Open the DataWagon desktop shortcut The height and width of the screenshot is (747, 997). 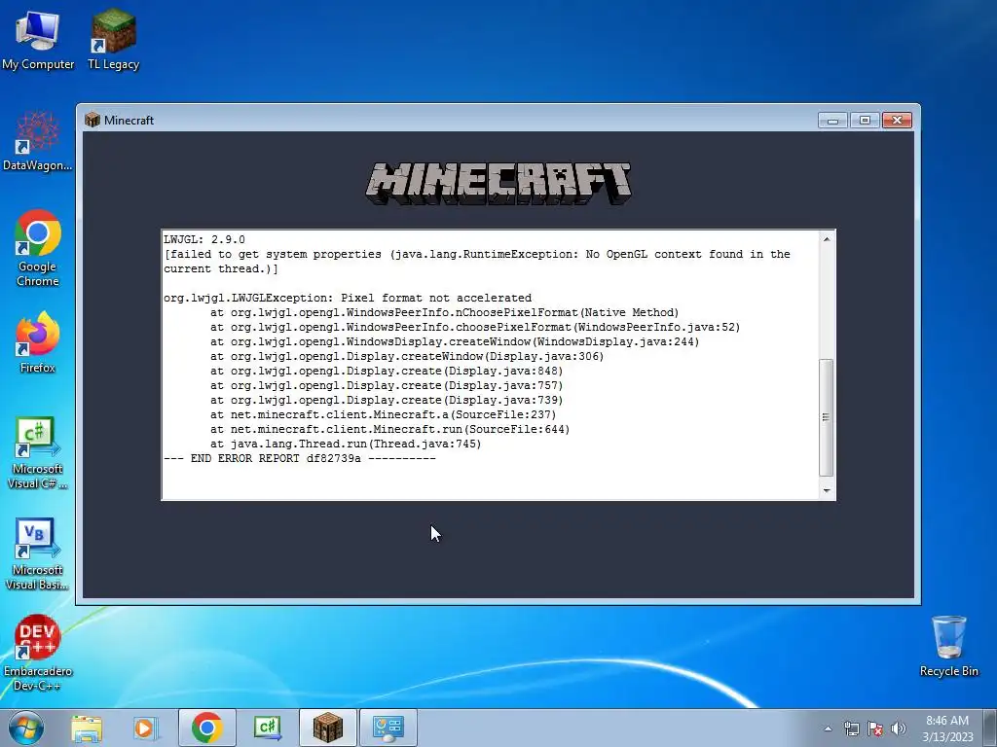click(38, 141)
